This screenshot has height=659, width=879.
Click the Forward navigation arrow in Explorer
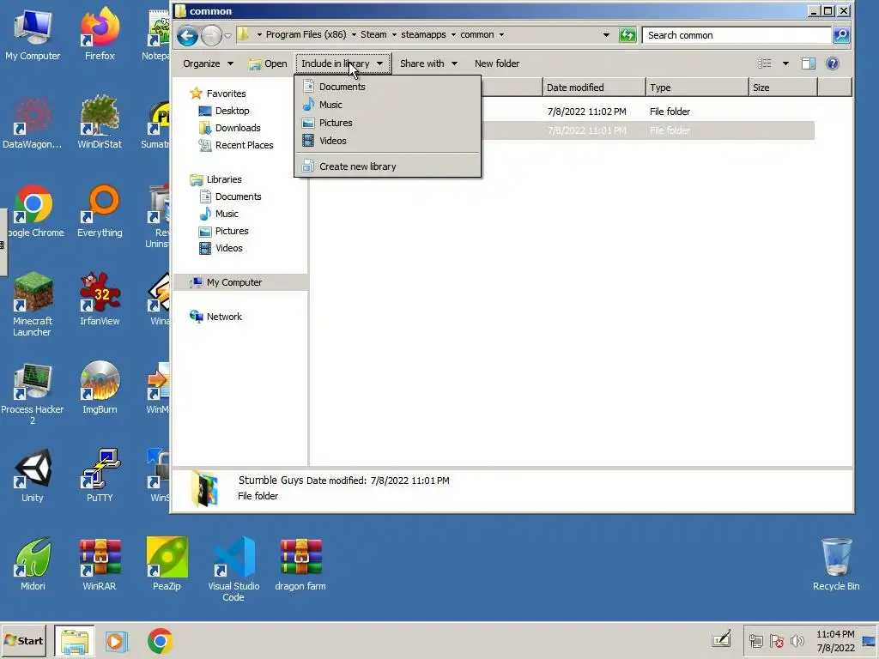click(x=211, y=36)
